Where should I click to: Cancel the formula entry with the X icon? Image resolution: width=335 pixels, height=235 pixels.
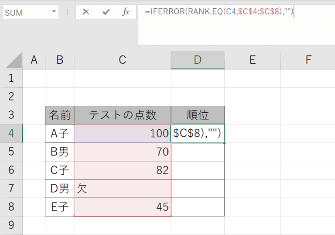[86, 12]
